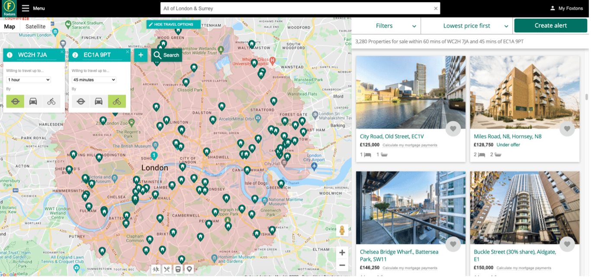Select tube travel mode for EC1A 9PT
The height and width of the screenshot is (277, 591).
[x=81, y=101]
